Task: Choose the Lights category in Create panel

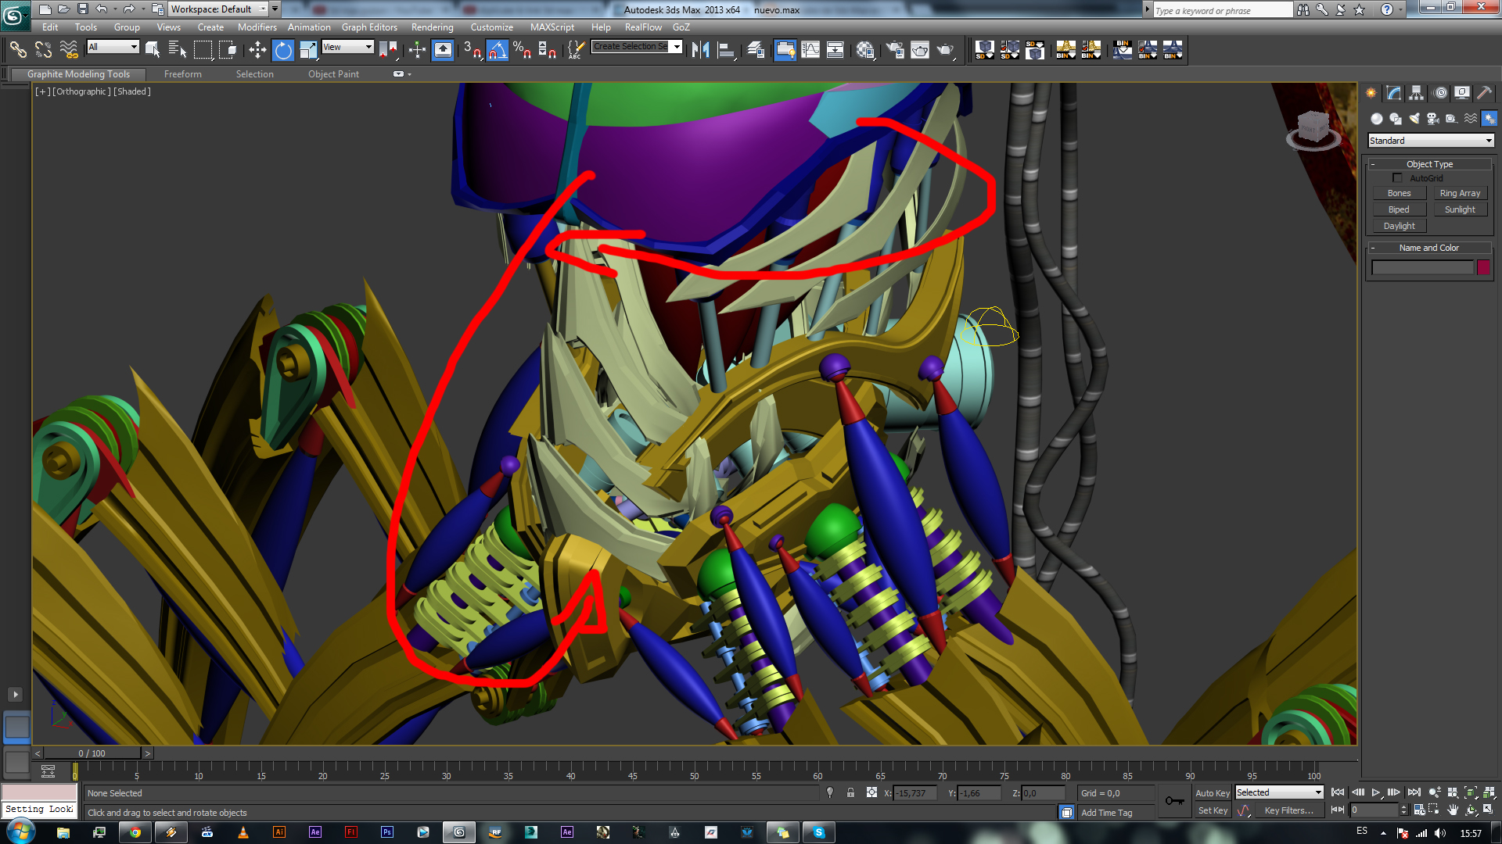Action: [1414, 119]
